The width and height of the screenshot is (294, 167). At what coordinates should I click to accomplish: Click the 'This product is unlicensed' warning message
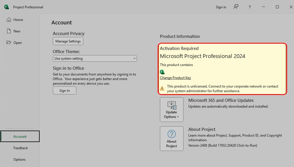223,89
